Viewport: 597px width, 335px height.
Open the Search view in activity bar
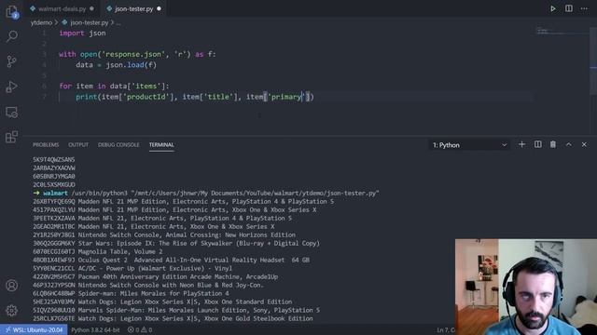click(12, 36)
